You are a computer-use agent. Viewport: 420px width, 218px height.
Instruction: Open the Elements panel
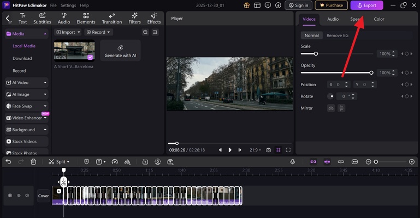pyautogui.click(x=86, y=19)
